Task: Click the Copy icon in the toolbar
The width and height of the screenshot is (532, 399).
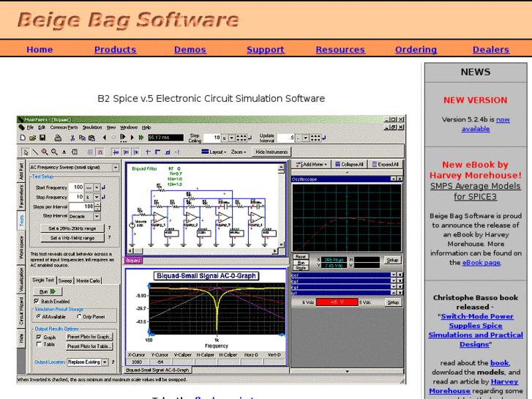Action: point(82,138)
